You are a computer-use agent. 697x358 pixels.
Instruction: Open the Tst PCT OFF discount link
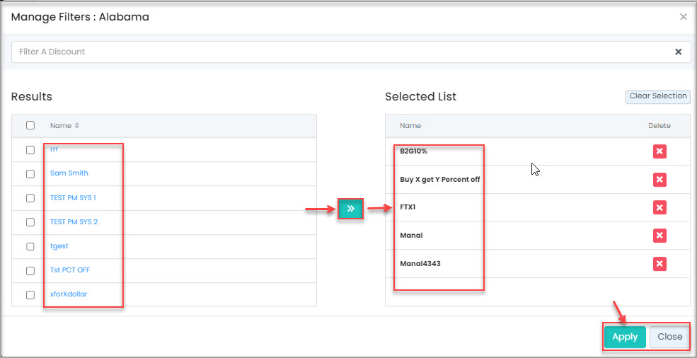coord(70,270)
